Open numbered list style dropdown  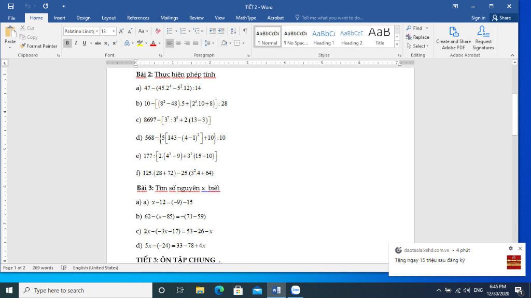(x=189, y=31)
